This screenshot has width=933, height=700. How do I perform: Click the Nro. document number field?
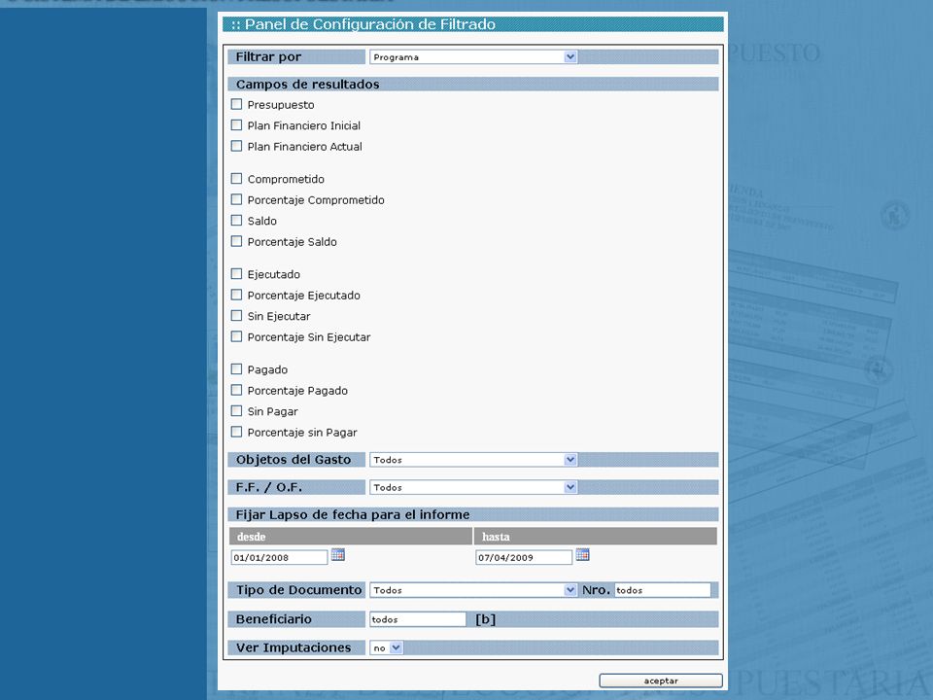click(x=663, y=590)
